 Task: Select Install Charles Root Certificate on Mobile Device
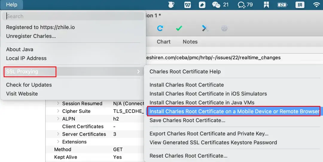[x=234, y=111]
